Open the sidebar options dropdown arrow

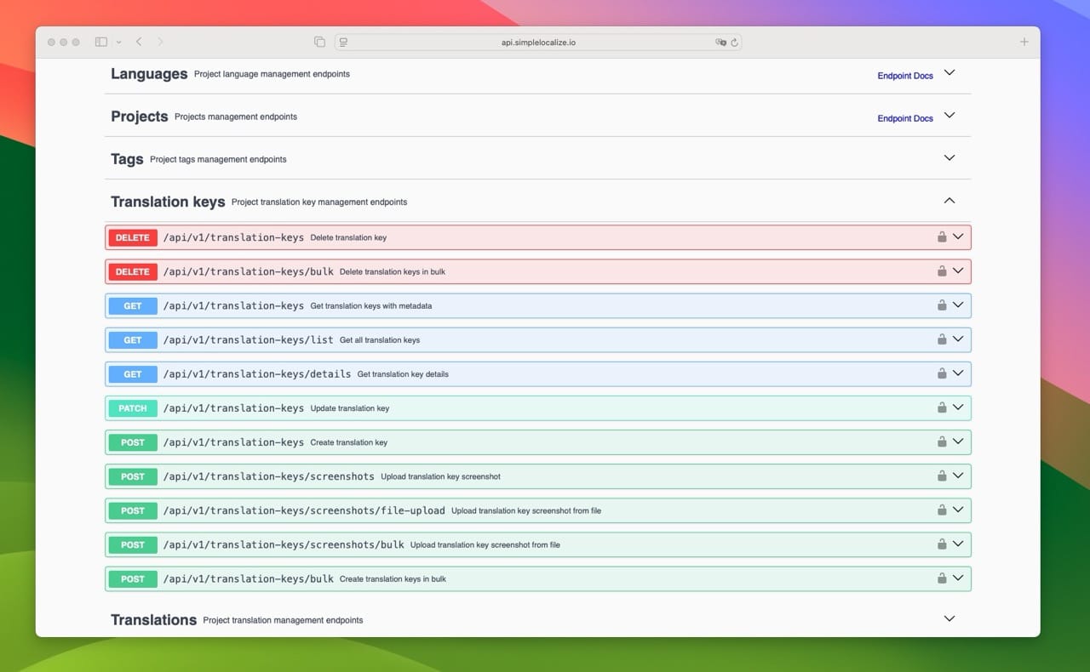click(118, 42)
